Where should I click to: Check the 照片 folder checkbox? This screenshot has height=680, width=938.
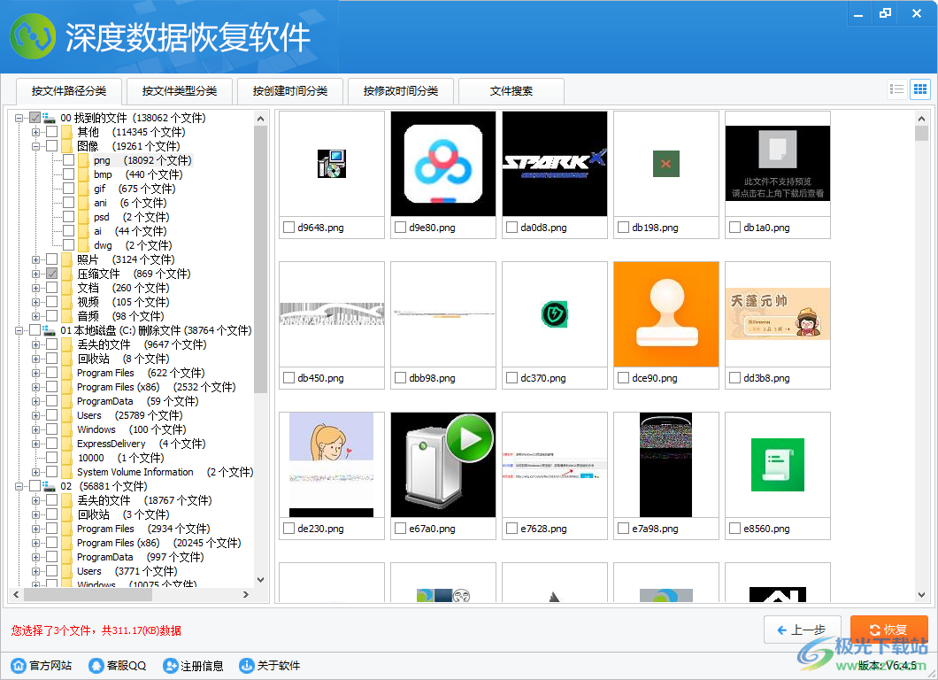52,259
